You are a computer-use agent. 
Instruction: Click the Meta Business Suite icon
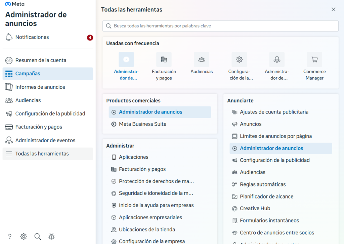(x=114, y=124)
